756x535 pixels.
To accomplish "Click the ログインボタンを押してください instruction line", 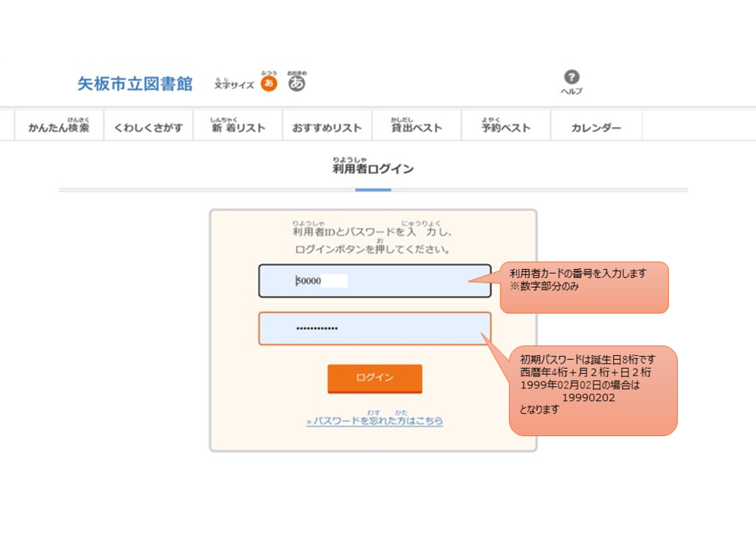I will click(x=372, y=249).
